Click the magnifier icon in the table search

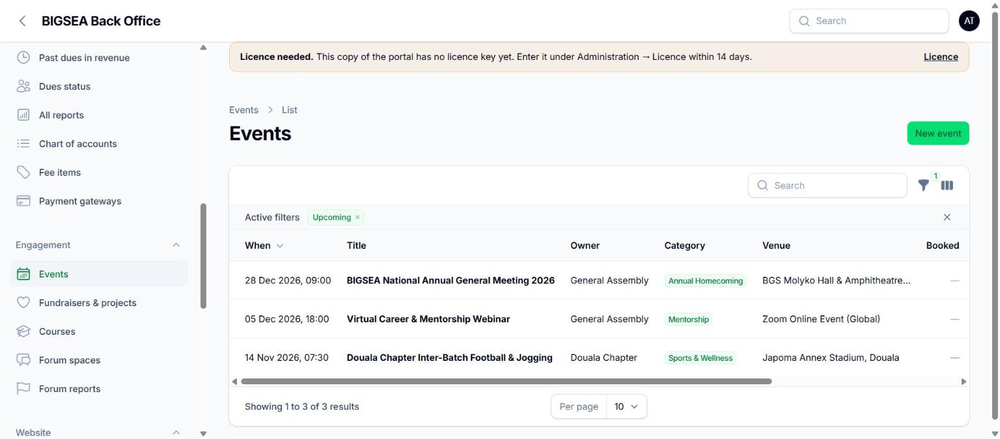coord(762,186)
